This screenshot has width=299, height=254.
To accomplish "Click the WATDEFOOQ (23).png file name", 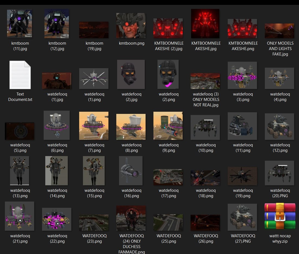I will tap(94, 239).
